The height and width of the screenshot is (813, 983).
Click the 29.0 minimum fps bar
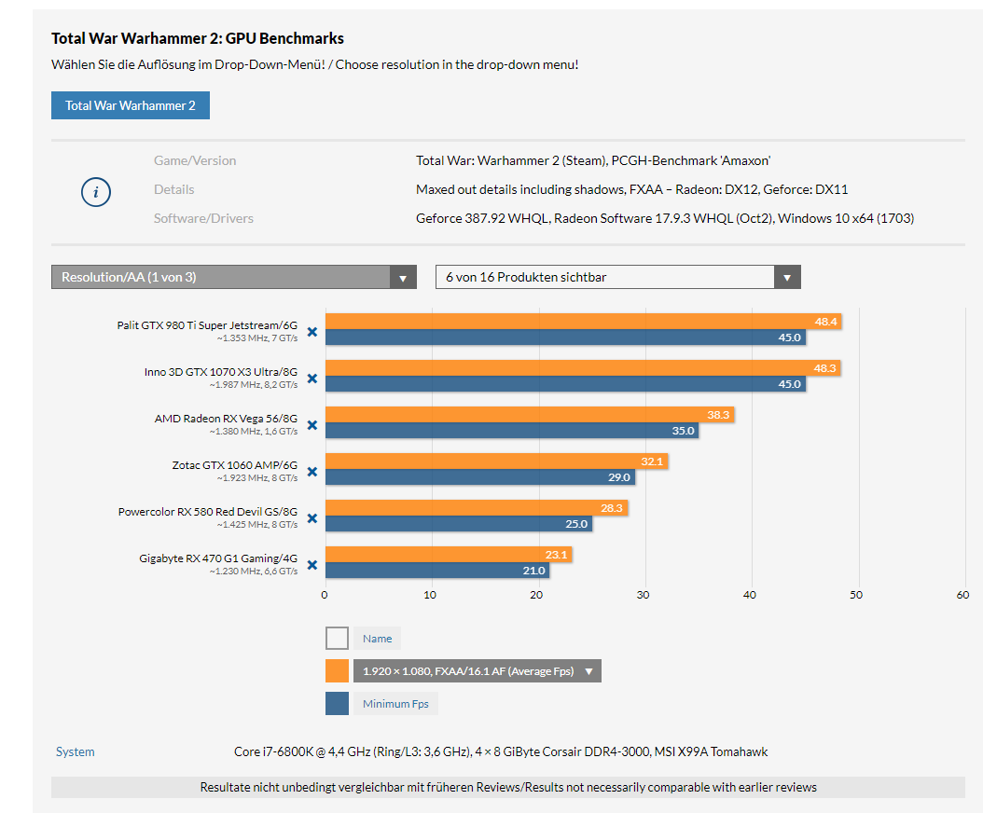point(480,477)
